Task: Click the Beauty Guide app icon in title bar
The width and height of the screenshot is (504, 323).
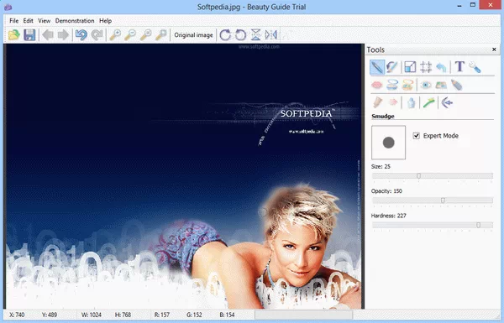Action: coord(8,7)
